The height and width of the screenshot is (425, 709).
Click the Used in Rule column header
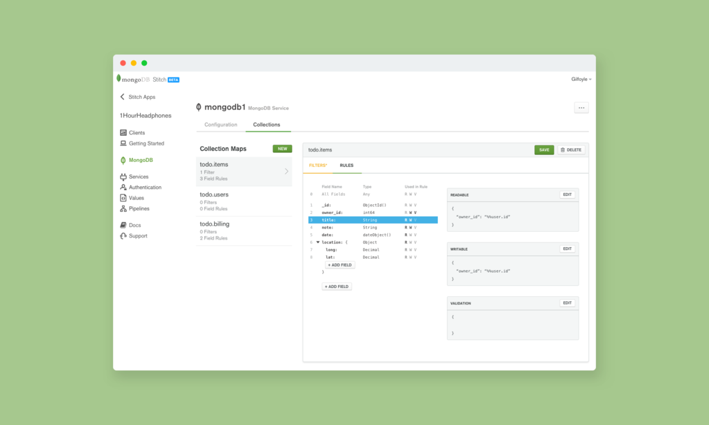coord(416,186)
